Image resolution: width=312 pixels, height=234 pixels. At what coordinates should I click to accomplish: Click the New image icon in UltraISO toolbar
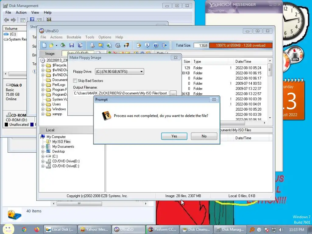[x=44, y=45]
